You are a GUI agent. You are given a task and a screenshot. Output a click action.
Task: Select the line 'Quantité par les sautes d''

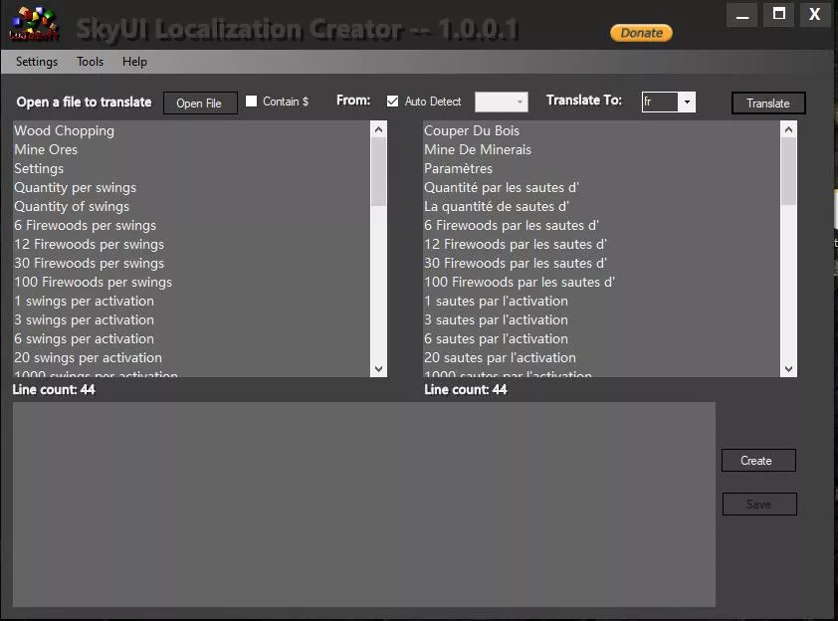502,187
